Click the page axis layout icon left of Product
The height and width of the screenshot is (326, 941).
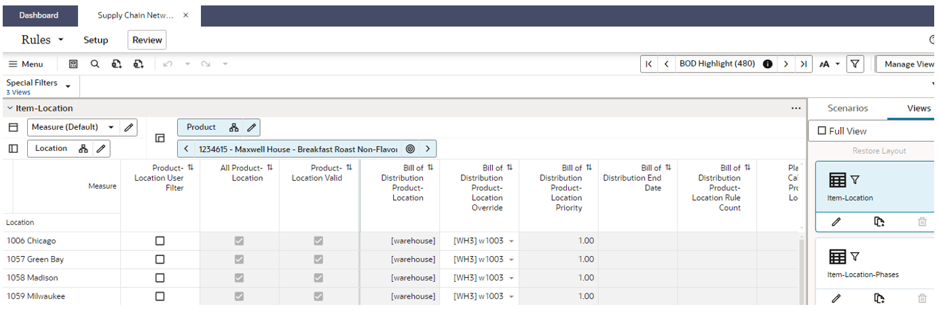coord(160,138)
